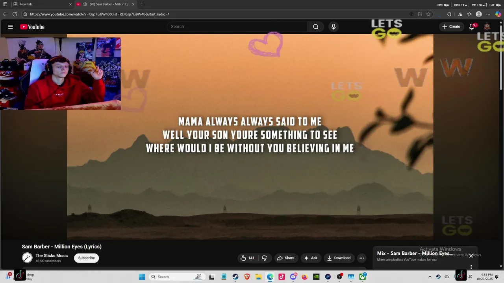Open Firefox from the taskbar

click(305, 277)
